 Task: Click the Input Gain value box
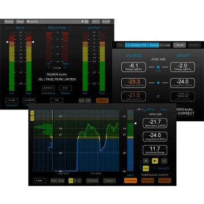tap(12, 100)
